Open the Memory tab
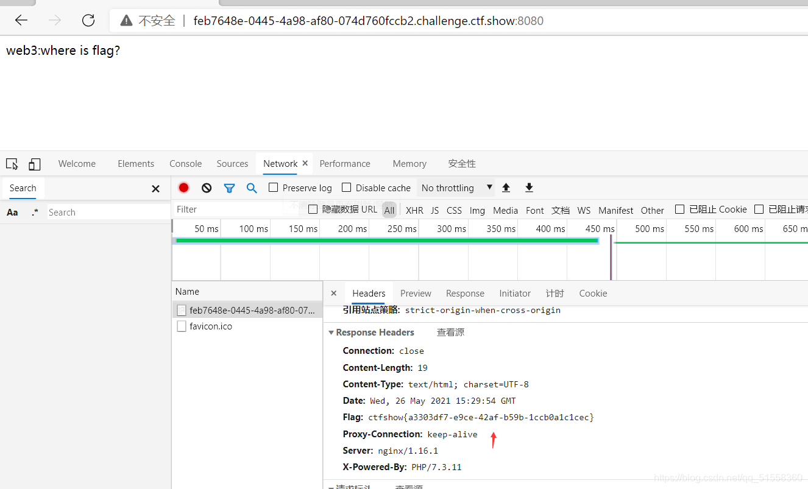The height and width of the screenshot is (489, 808). pos(409,164)
